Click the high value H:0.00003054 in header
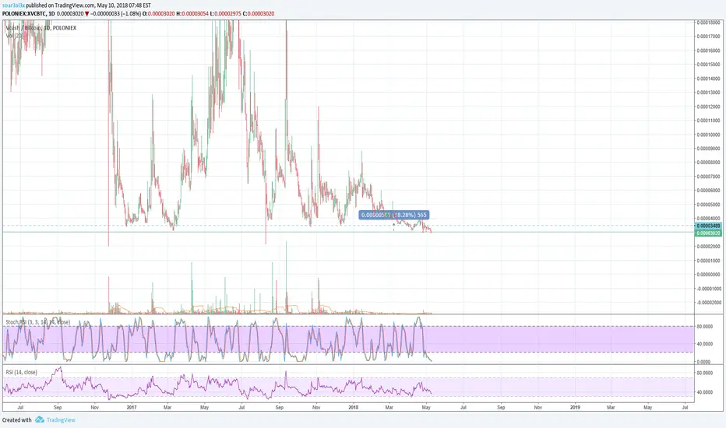 point(192,13)
